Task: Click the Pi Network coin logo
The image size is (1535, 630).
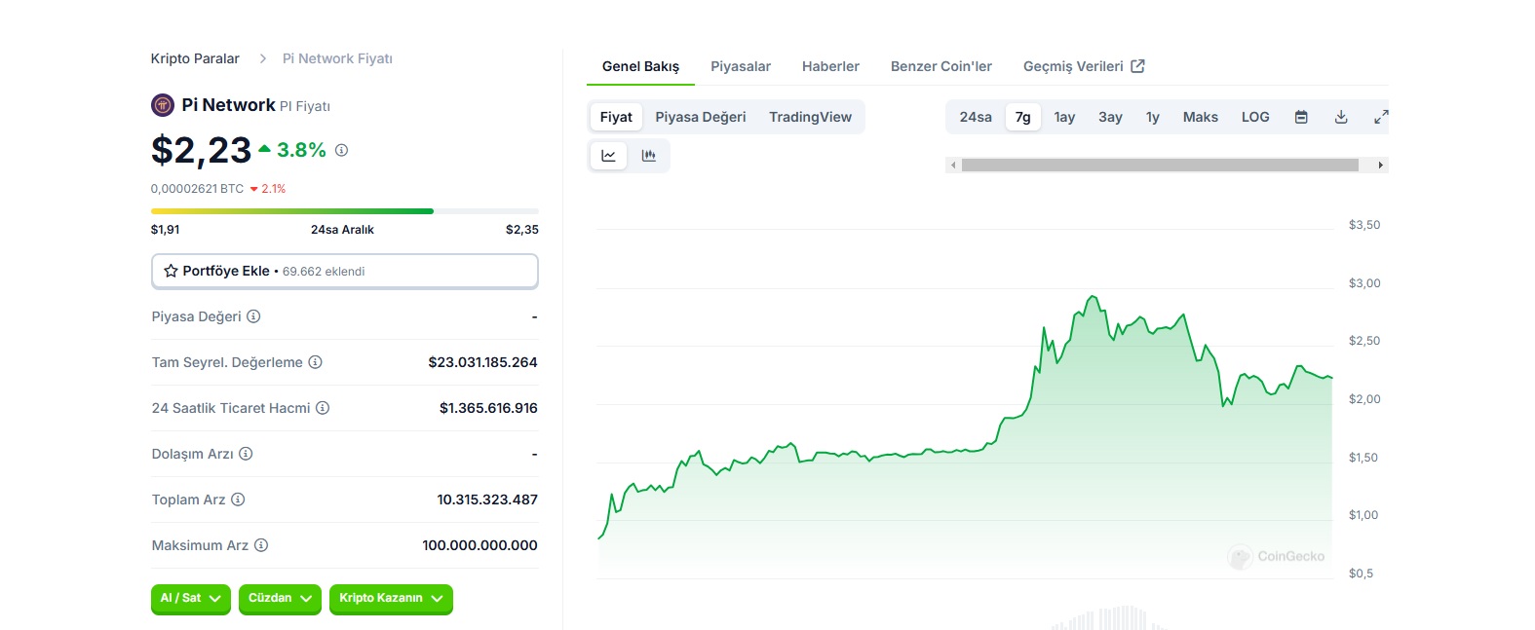Action: pyautogui.click(x=163, y=105)
